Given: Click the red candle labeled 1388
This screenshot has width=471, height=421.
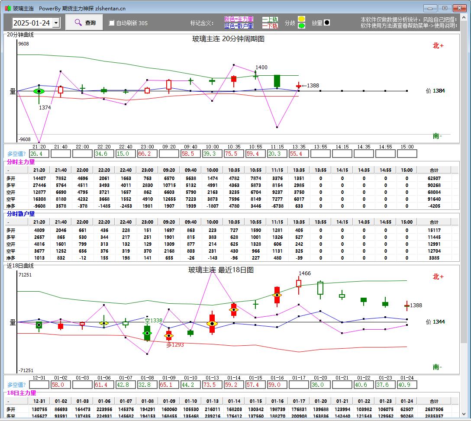Looking at the screenshot, I should [x=299, y=86].
